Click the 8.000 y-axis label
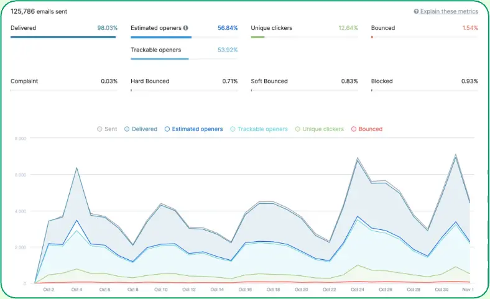The image size is (490, 299). [21, 139]
